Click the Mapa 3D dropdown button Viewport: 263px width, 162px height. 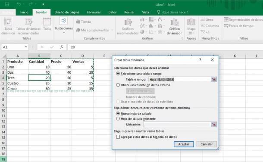click(191, 26)
